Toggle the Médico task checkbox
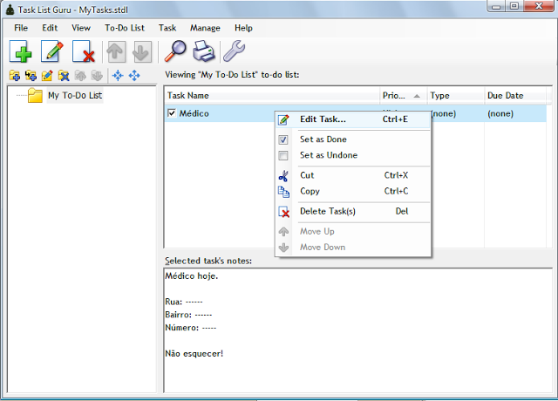Image resolution: width=558 pixels, height=401 pixels. pyautogui.click(x=172, y=113)
